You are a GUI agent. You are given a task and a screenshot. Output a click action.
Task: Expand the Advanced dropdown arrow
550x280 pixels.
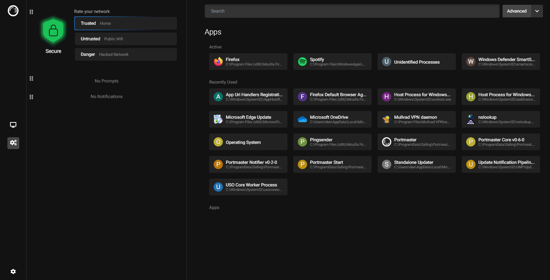click(x=537, y=11)
